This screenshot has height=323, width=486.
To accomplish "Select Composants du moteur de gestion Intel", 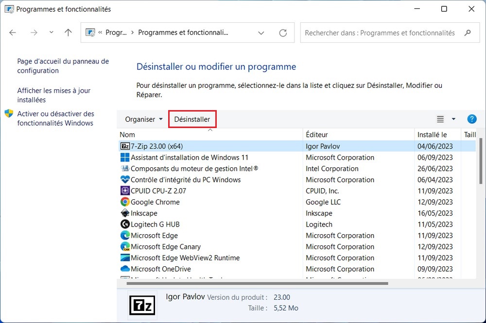I will (x=194, y=168).
